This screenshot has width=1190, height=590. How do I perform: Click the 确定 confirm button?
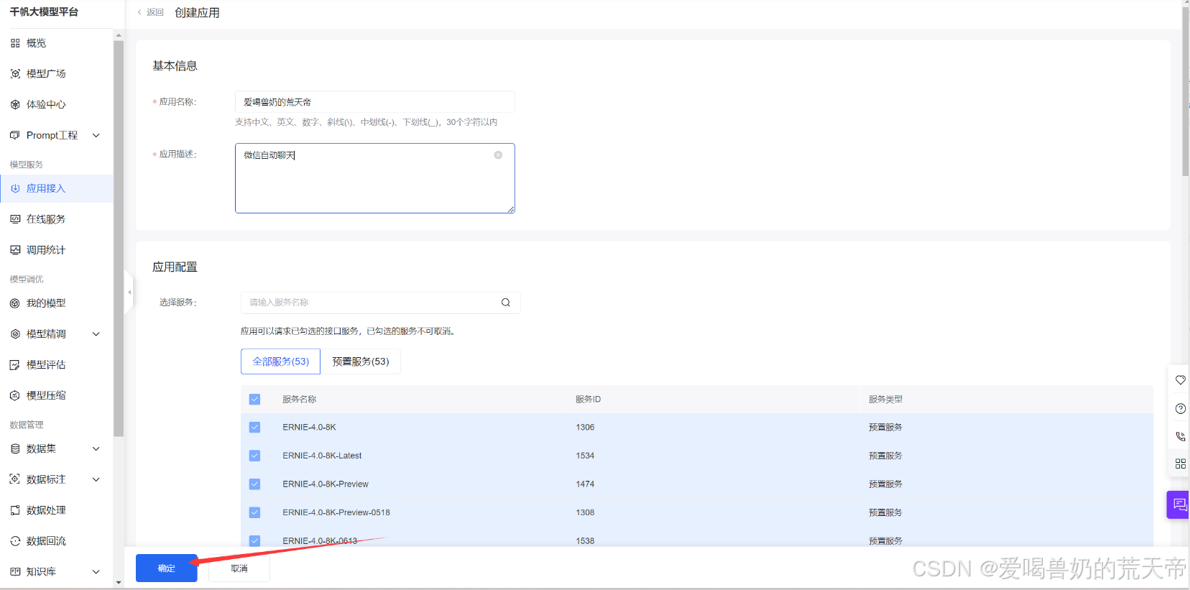[167, 568]
